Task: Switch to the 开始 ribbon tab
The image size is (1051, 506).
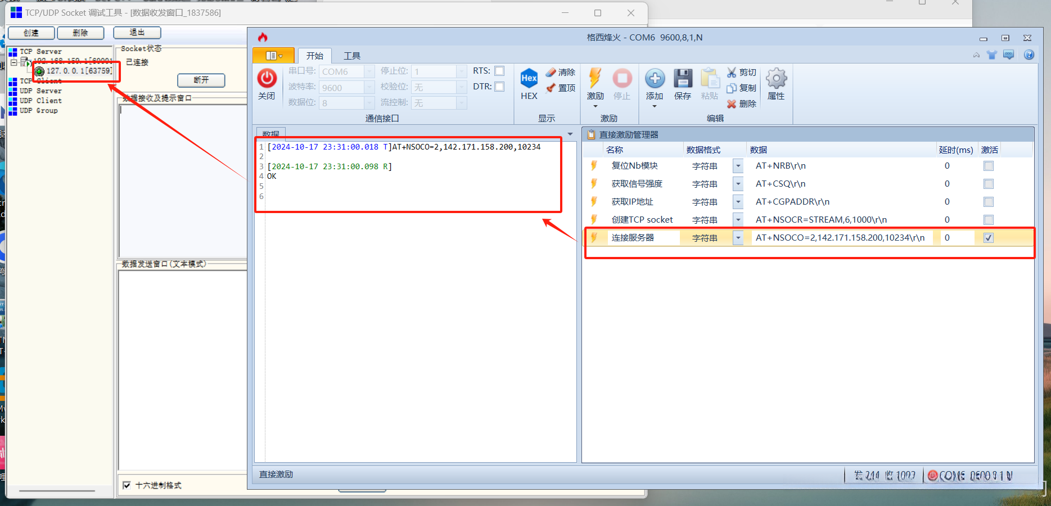Action: coord(315,56)
